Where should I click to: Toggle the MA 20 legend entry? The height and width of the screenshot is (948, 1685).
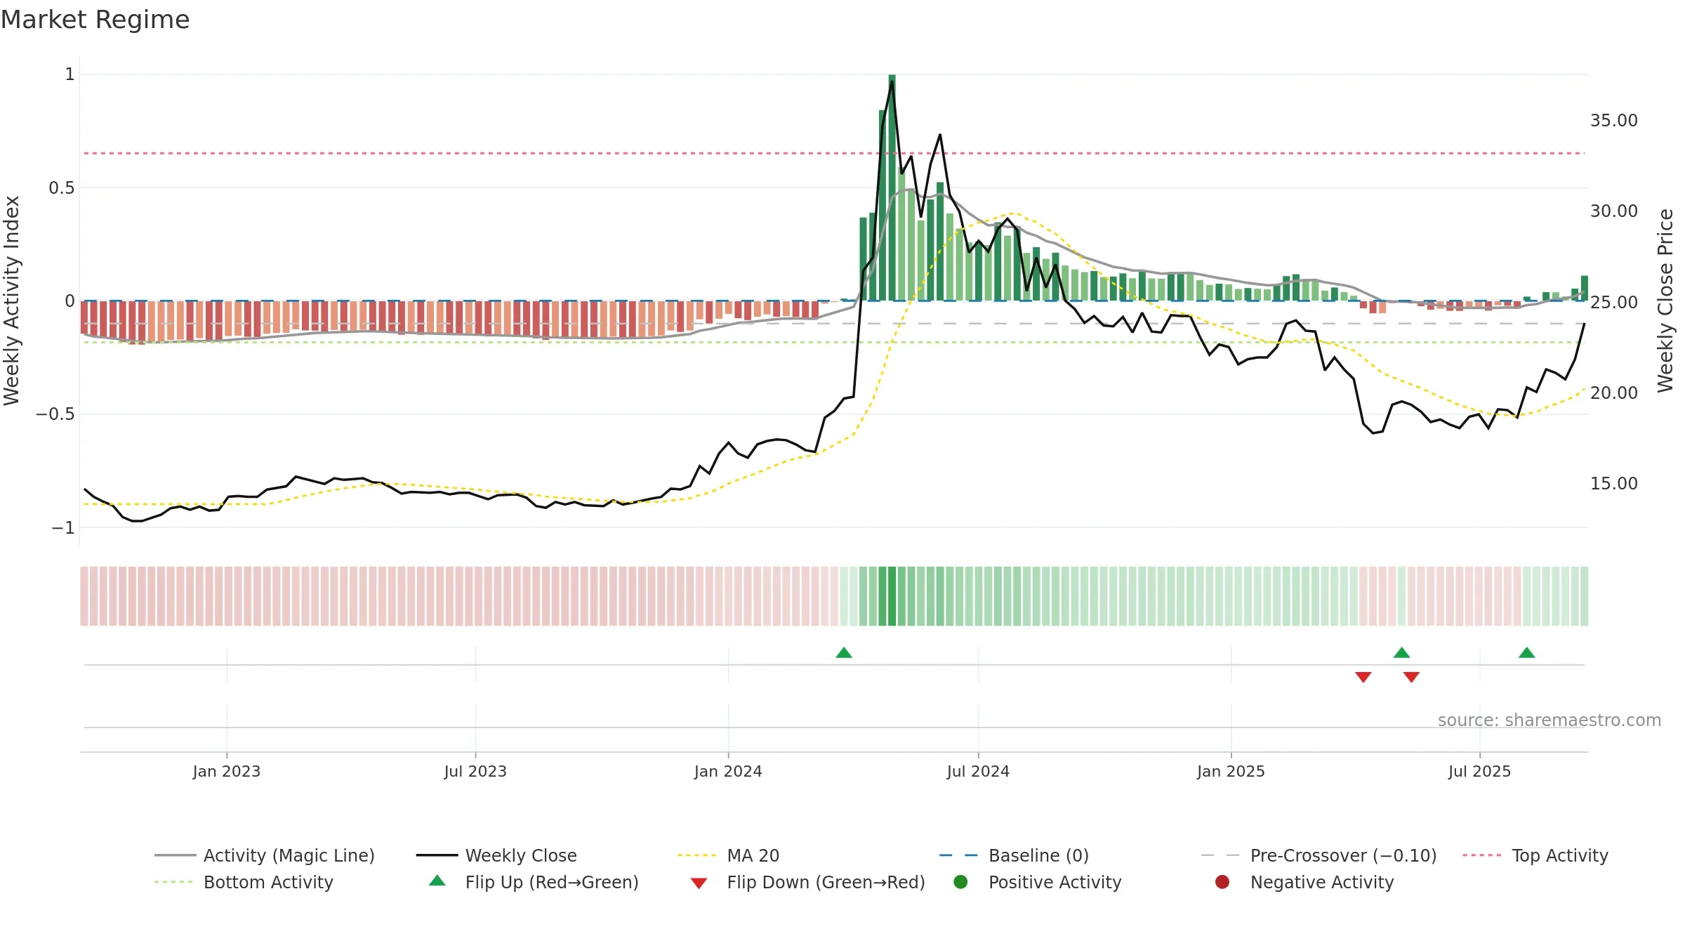tap(728, 855)
